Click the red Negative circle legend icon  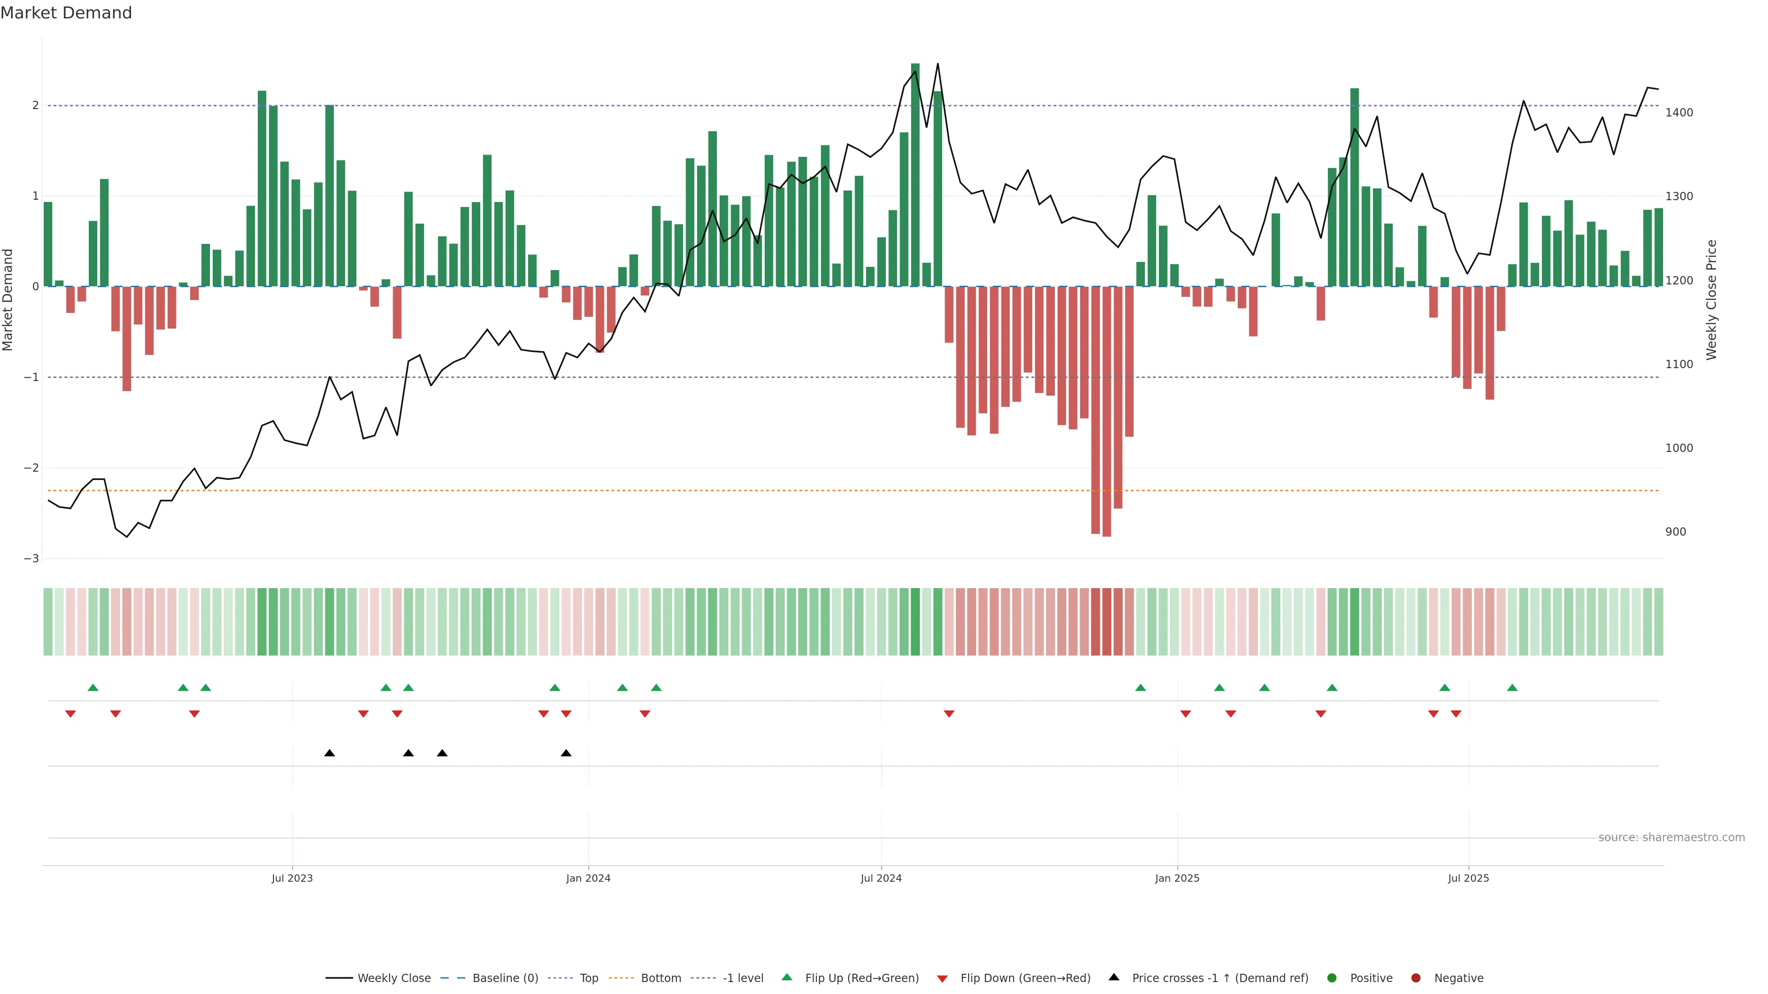(1415, 977)
